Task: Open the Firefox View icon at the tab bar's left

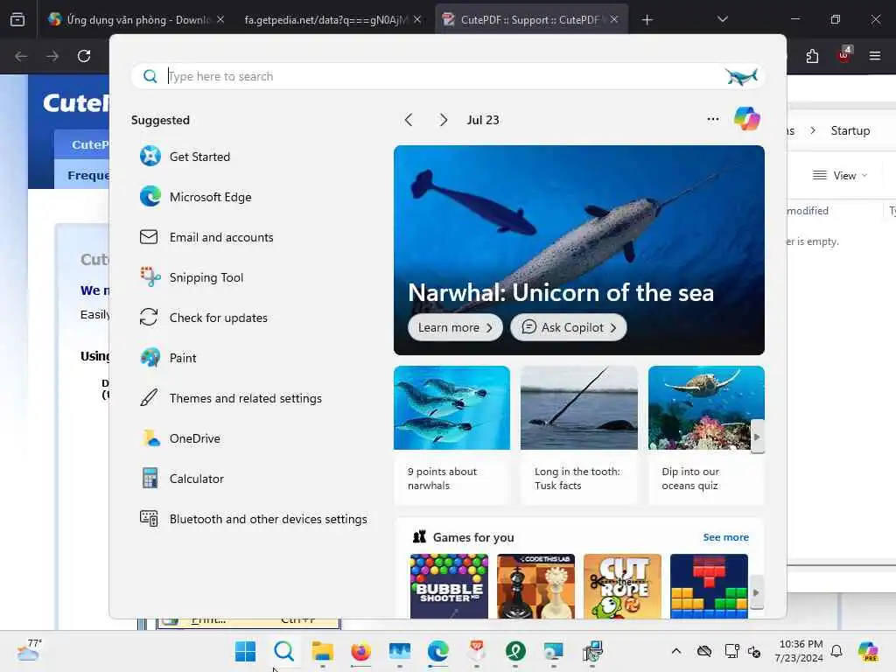Action: [17, 20]
